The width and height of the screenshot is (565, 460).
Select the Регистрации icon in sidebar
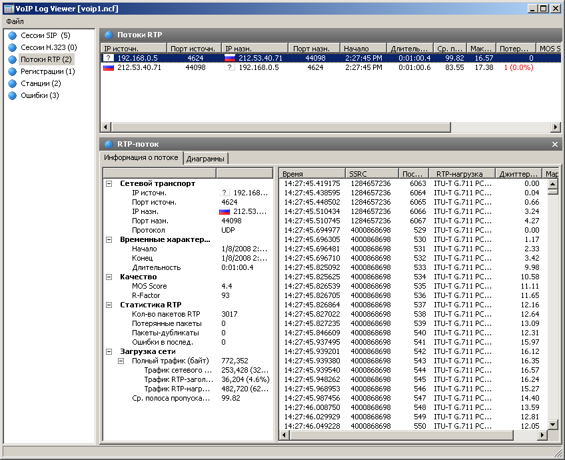click(x=13, y=71)
